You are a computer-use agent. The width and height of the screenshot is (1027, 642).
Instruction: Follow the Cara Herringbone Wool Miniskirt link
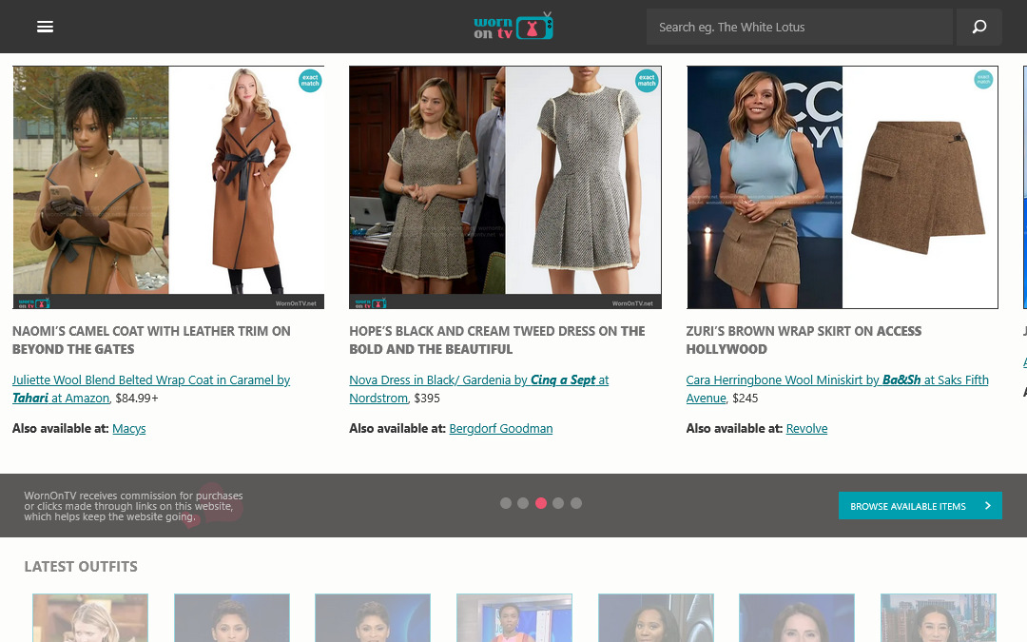[837, 388]
